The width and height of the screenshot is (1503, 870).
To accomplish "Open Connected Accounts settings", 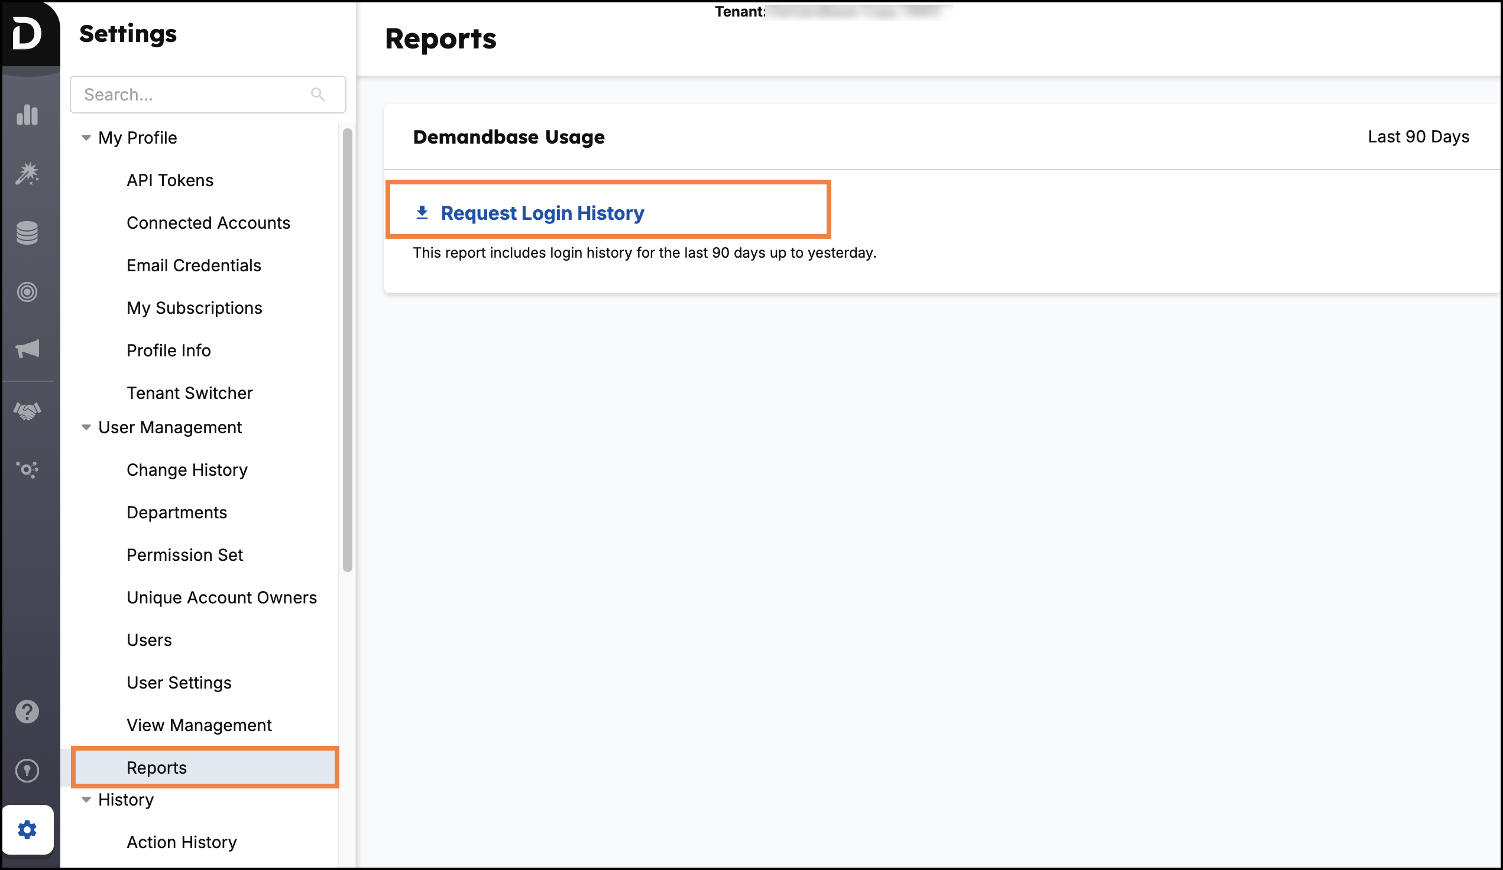I will pos(208,222).
